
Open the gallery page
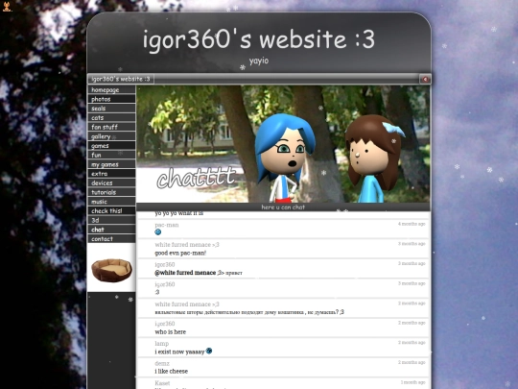[x=111, y=136]
